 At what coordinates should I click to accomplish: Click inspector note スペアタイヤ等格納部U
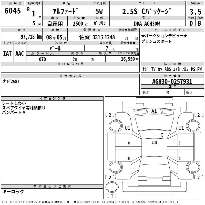click(24, 108)
